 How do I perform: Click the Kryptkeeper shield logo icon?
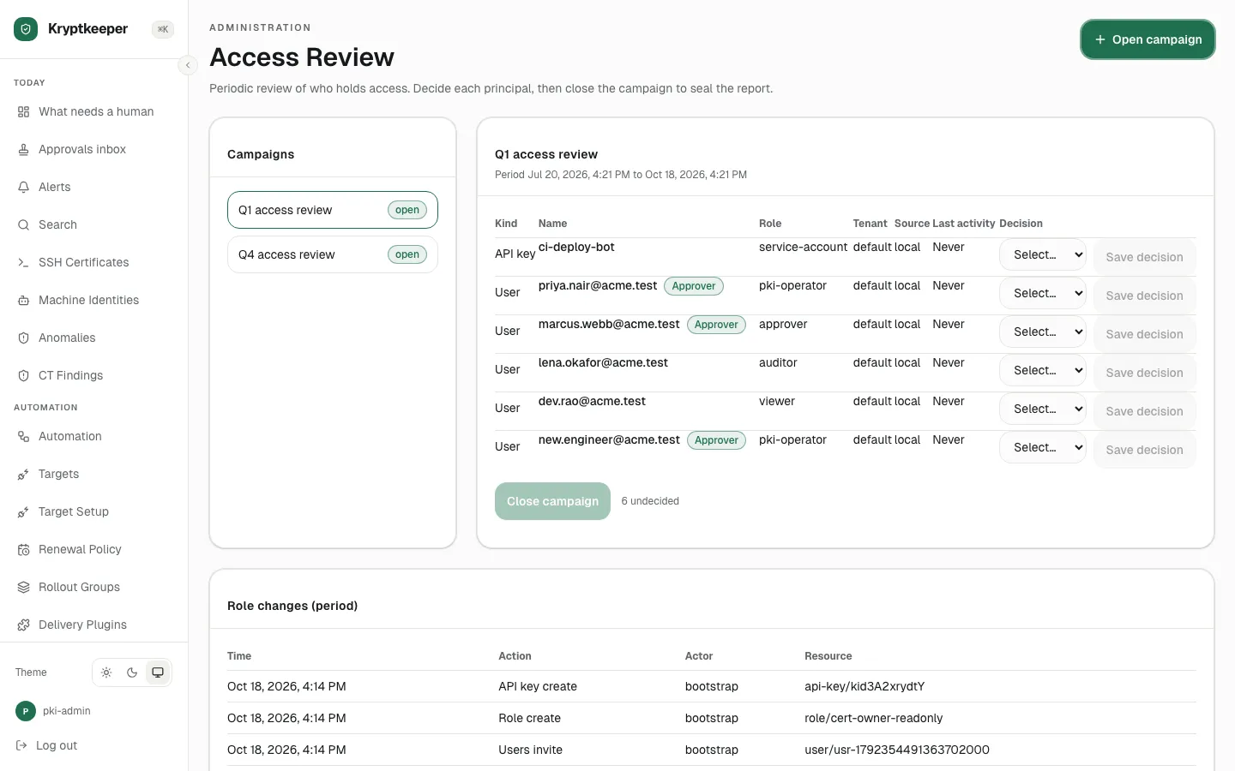coord(26,29)
